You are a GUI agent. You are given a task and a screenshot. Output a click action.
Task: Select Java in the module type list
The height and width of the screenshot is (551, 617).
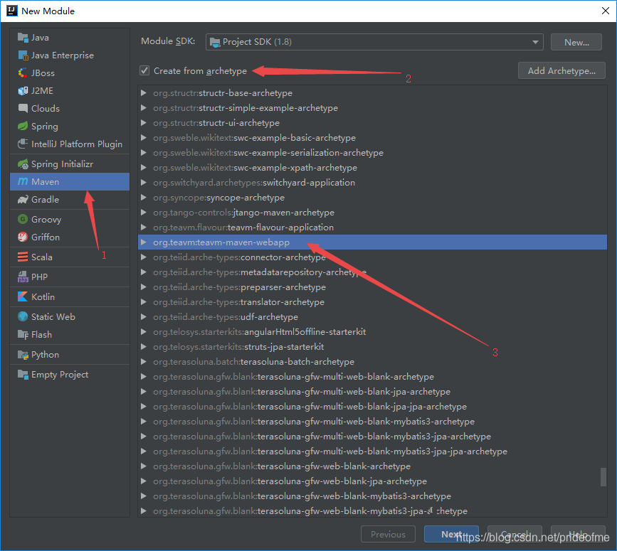click(70, 38)
